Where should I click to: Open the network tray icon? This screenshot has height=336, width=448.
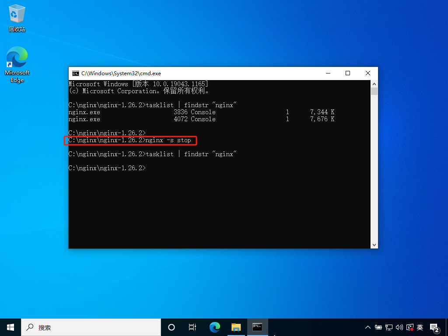[x=388, y=327]
